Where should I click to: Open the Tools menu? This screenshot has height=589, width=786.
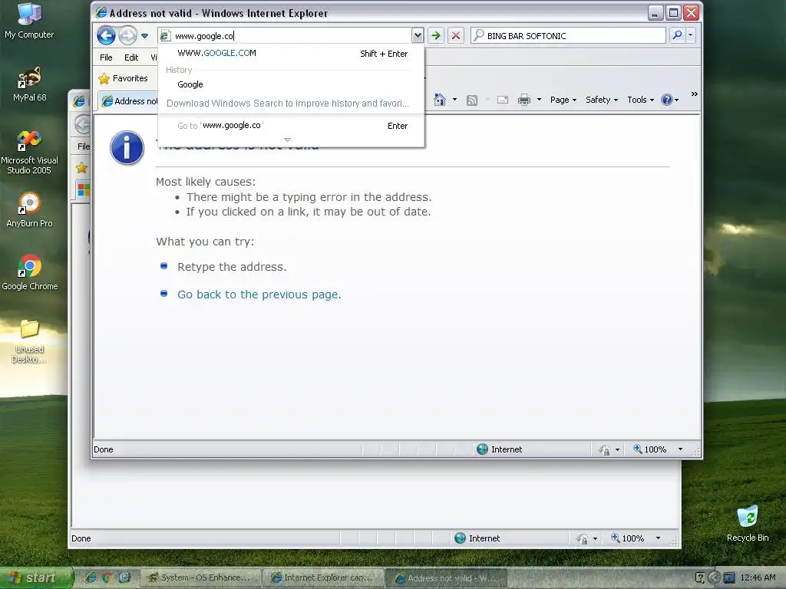(640, 100)
